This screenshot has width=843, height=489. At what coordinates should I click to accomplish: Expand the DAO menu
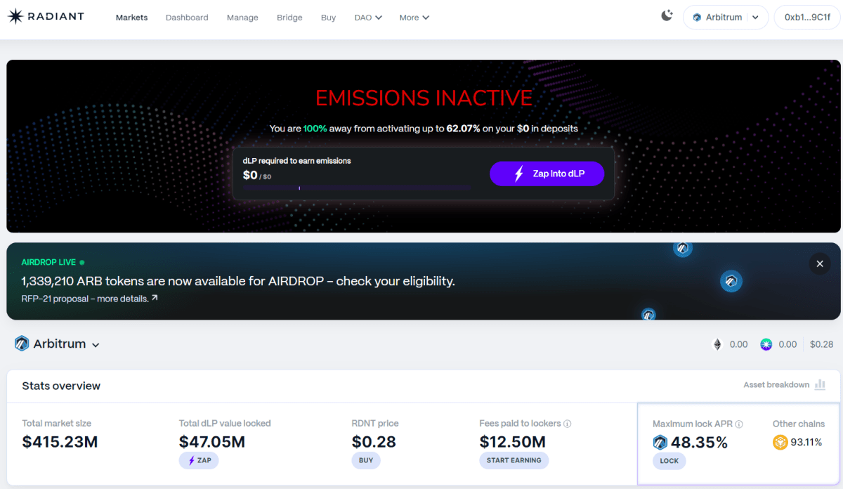point(368,18)
